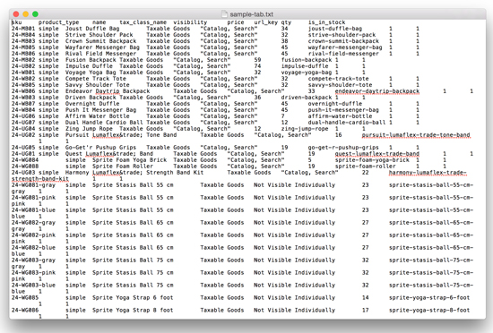Click the url key 'sprite-yoga-strap-6-foot'
Screen dimensions: 493x333
pyautogui.click(x=429, y=298)
